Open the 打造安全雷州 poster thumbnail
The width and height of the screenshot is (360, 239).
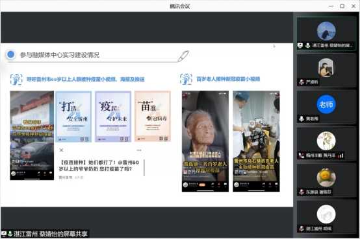pos(73,117)
